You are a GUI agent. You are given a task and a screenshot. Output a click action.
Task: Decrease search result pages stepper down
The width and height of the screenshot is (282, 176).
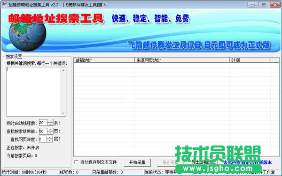click(50, 133)
